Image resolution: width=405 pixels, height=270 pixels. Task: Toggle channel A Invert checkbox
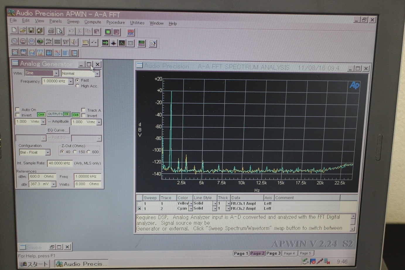coord(18,115)
